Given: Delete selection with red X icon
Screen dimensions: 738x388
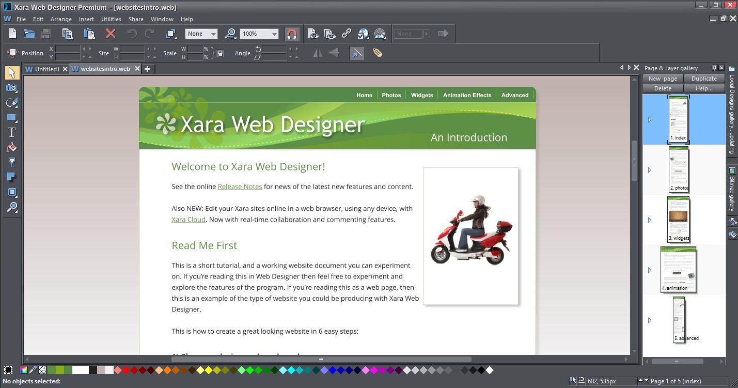Looking at the screenshot, I should pyautogui.click(x=111, y=34).
